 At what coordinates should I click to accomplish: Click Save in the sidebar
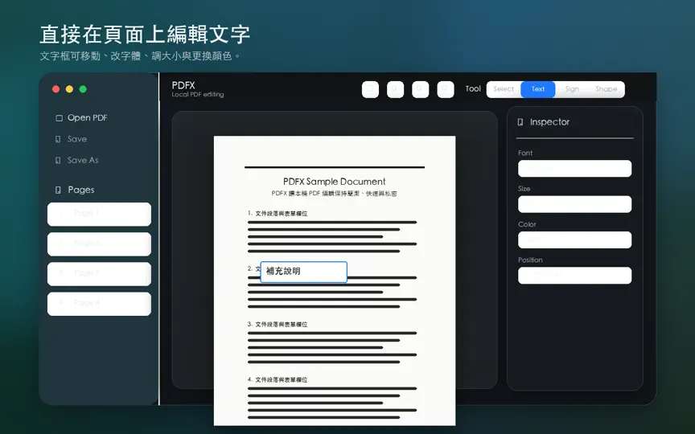tap(71, 139)
